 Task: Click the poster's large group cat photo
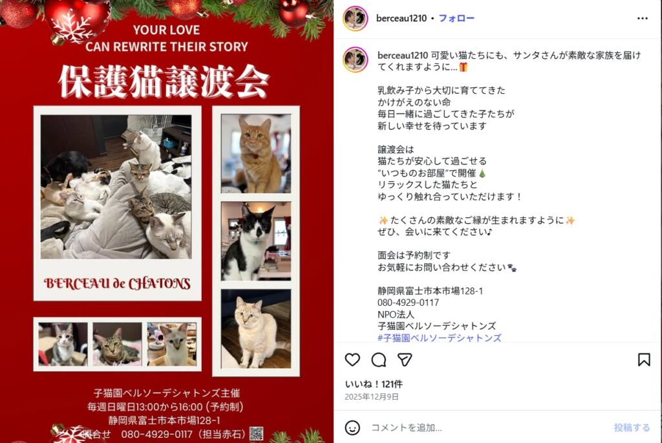(116, 187)
